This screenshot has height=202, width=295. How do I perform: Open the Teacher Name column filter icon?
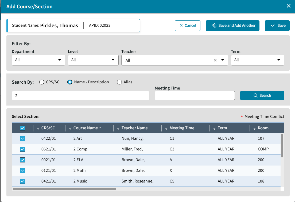tap(118, 128)
